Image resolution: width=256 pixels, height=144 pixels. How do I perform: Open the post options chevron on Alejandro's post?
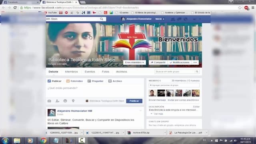(140, 111)
